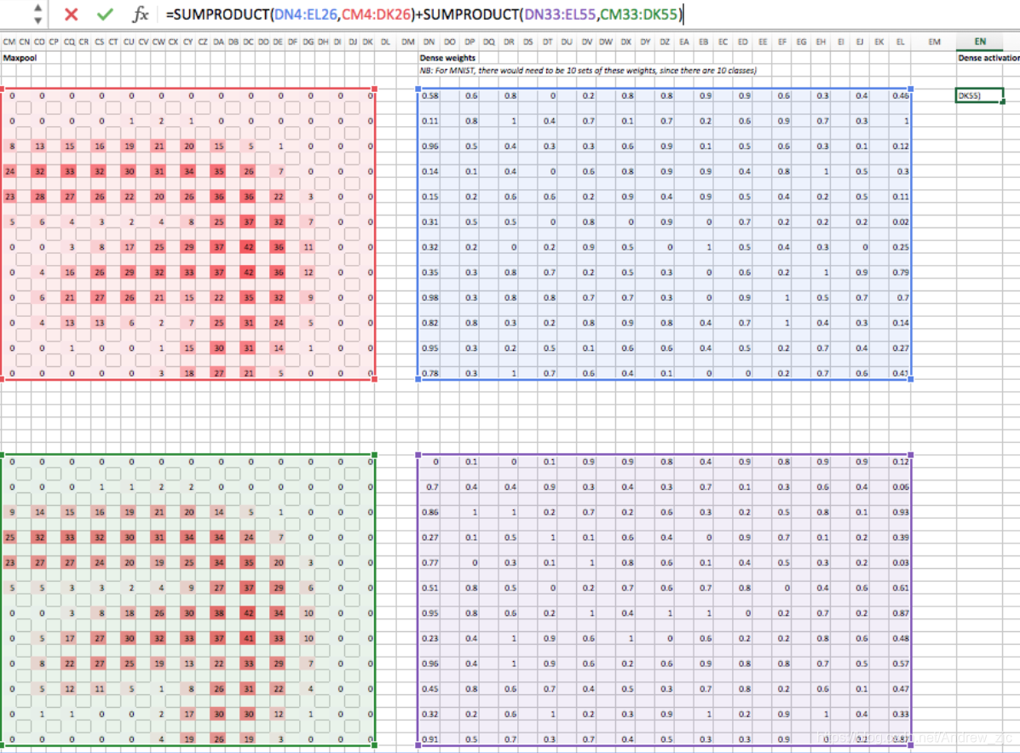Image resolution: width=1020 pixels, height=753 pixels.
Task: Click the purple range cell 0.06
Action: click(901, 486)
